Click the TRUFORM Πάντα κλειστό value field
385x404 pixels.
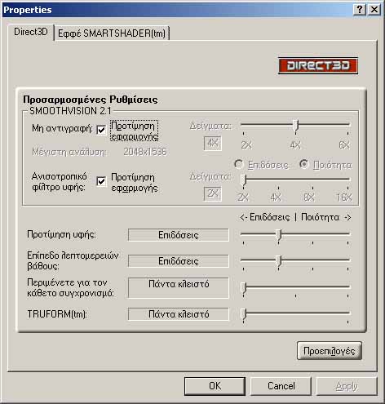click(x=179, y=314)
